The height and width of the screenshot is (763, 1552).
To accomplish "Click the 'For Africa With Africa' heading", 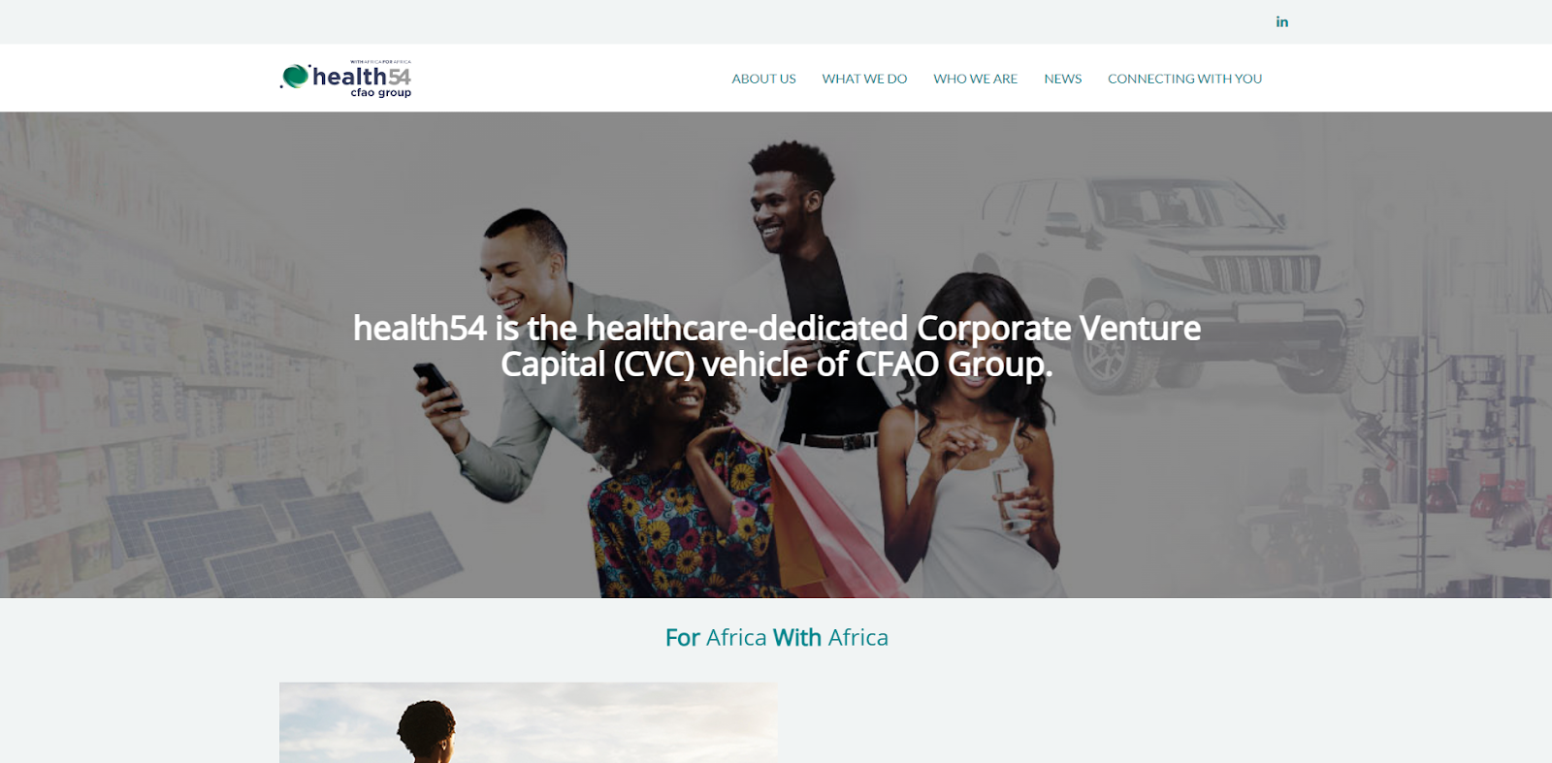I will point(776,637).
